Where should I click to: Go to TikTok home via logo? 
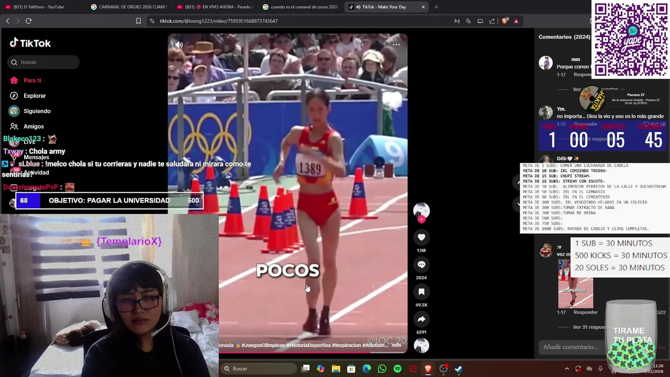30,43
